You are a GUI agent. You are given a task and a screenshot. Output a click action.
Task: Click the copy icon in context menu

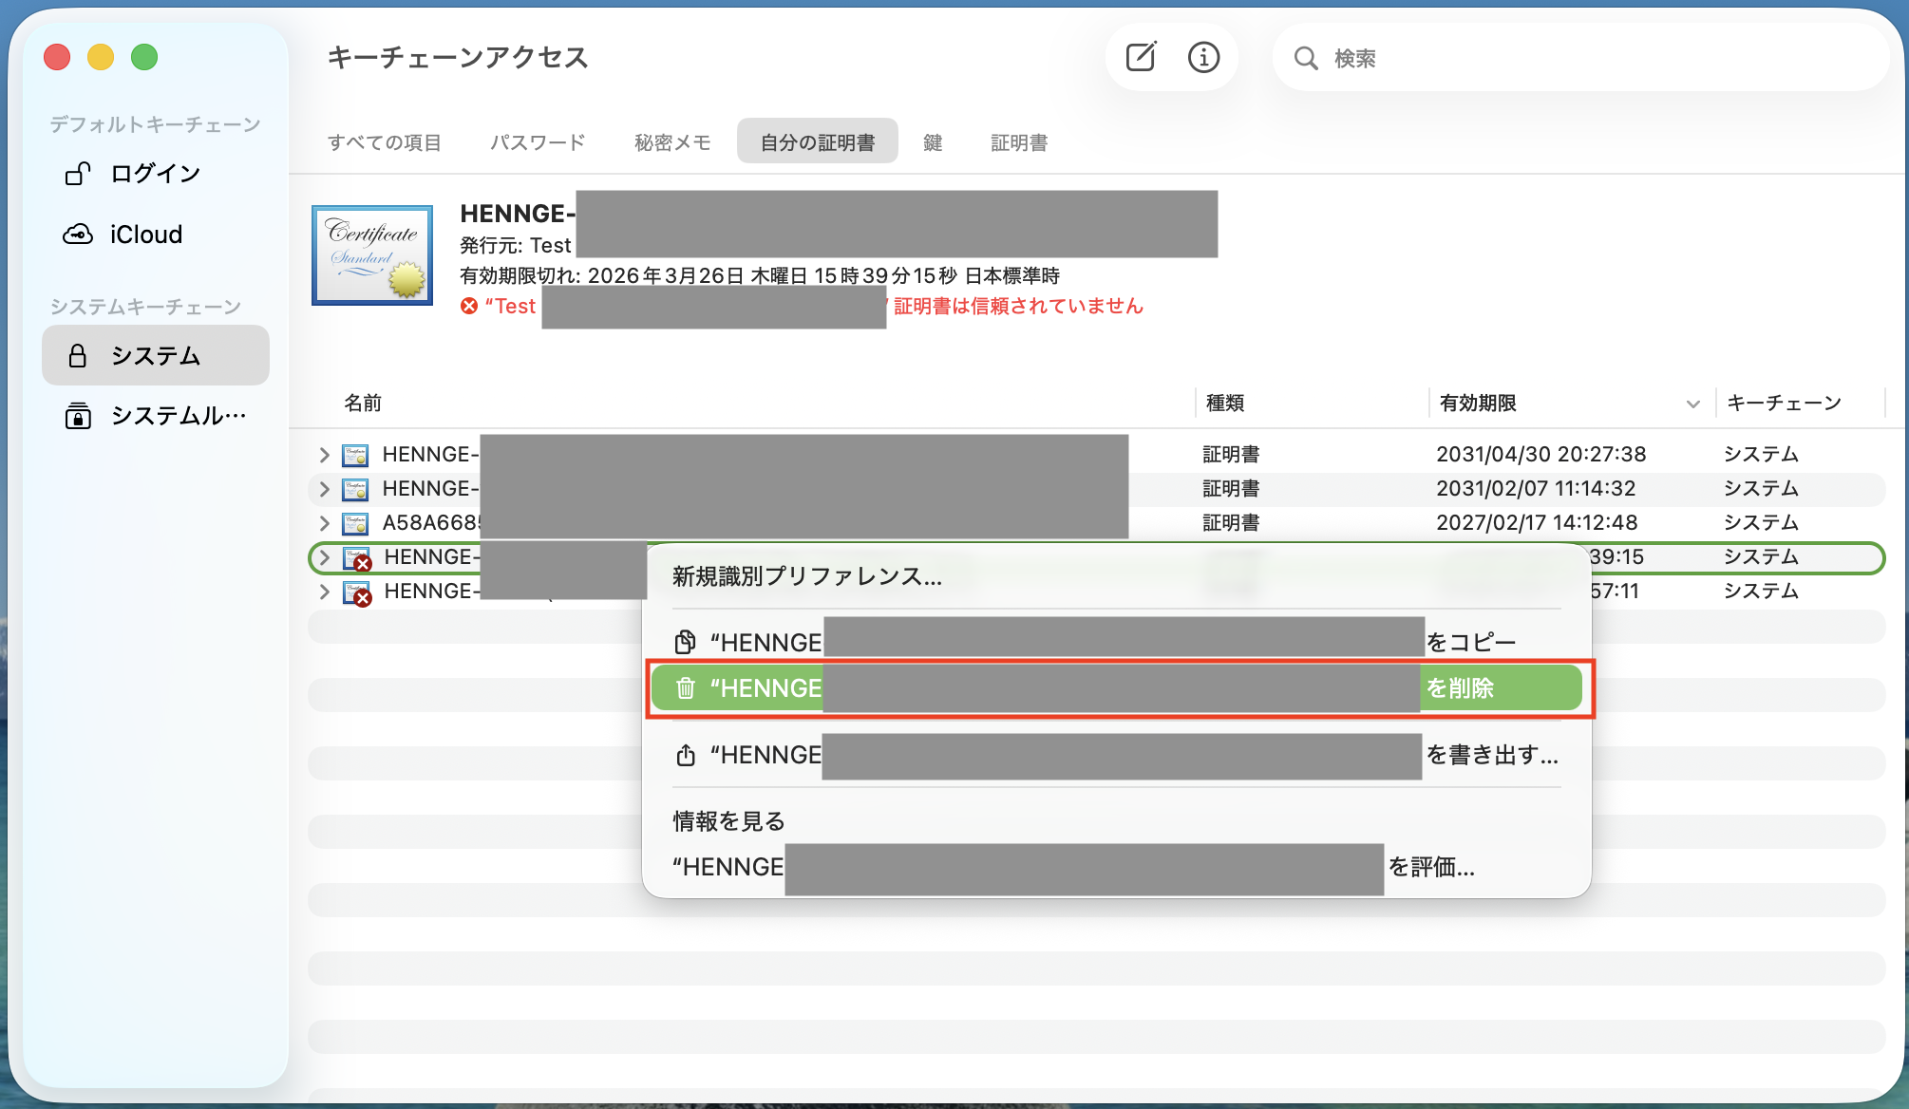tap(685, 643)
